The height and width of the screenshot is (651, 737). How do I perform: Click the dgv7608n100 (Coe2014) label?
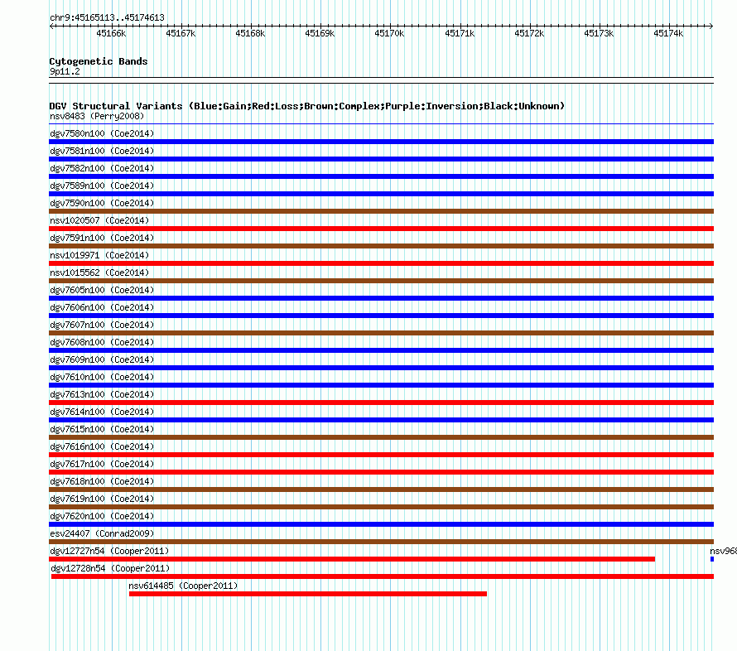pos(102,342)
